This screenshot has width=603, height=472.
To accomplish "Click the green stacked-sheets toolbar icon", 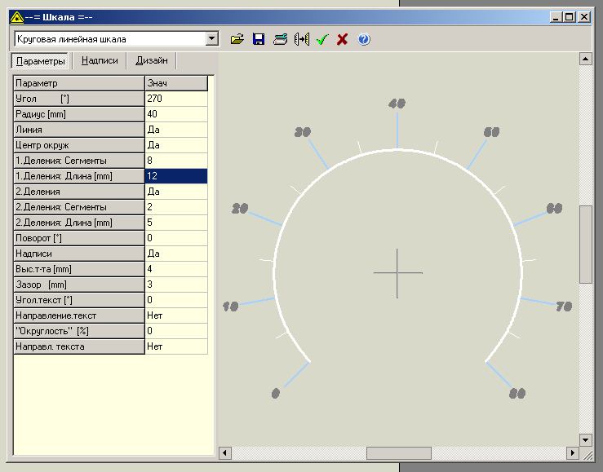I will pos(280,39).
